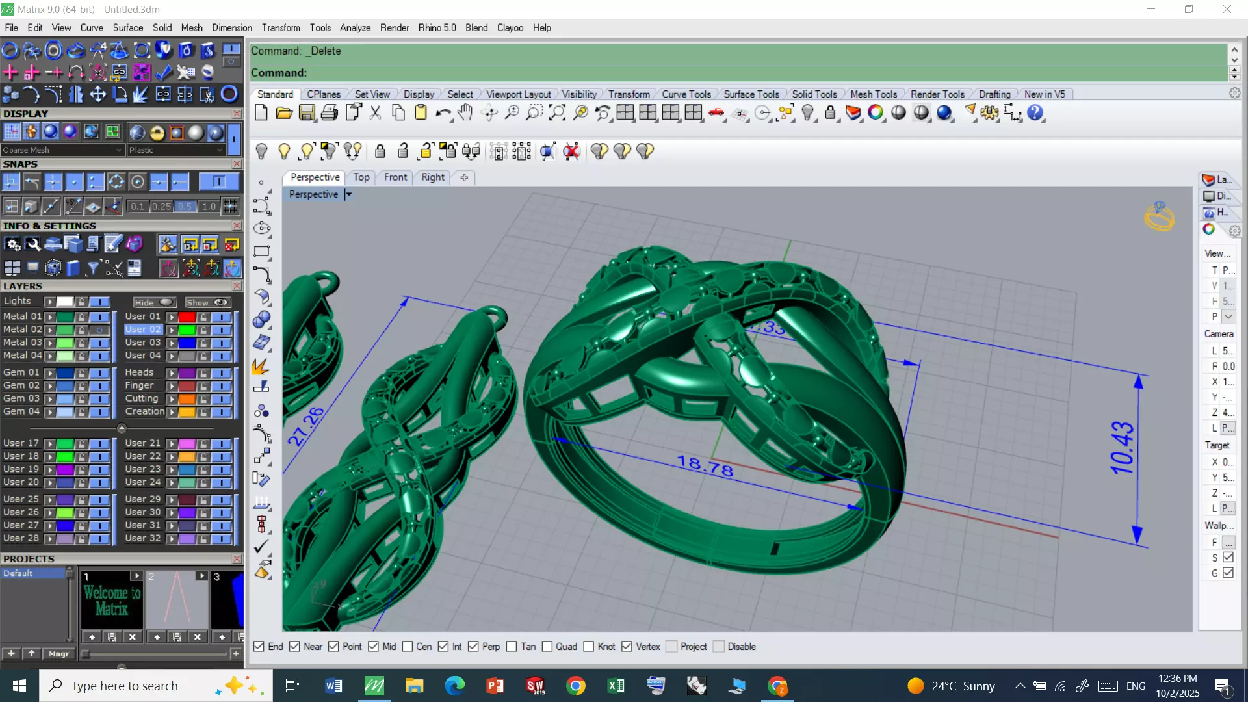Expand the User 01 layer arrow
The width and height of the screenshot is (1248, 702).
pyautogui.click(x=172, y=317)
